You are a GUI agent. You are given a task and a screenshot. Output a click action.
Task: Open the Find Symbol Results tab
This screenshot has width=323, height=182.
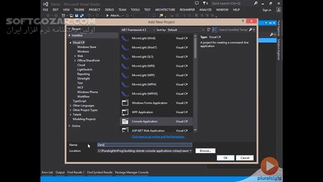(100, 172)
